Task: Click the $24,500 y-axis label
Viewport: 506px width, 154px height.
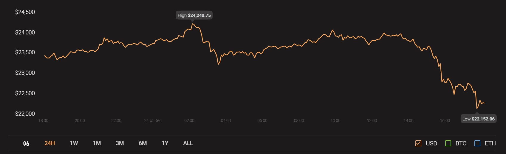Action: click(x=25, y=12)
